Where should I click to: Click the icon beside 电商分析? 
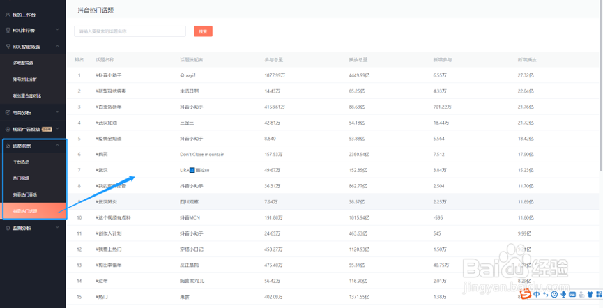click(8, 113)
